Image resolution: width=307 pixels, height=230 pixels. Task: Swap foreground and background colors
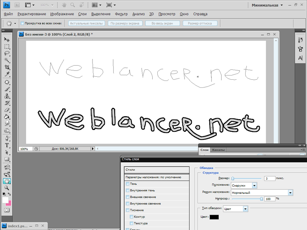click(9, 194)
